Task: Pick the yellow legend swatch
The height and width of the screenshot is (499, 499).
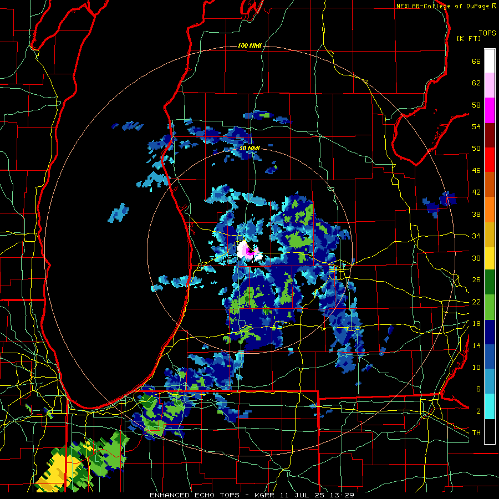Action: click(490, 258)
